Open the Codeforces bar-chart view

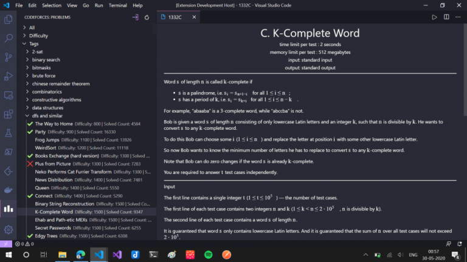pos(9,209)
